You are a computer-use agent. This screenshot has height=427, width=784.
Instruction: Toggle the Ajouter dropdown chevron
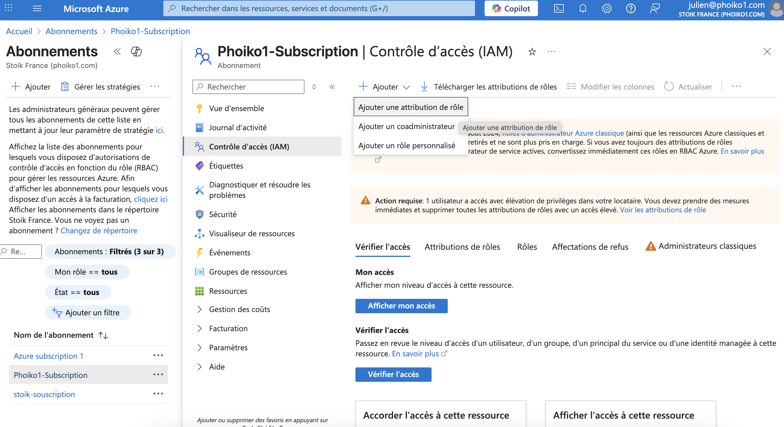pyautogui.click(x=406, y=87)
